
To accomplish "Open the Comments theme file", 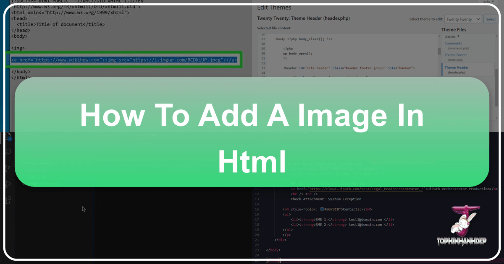I will coord(453,43).
